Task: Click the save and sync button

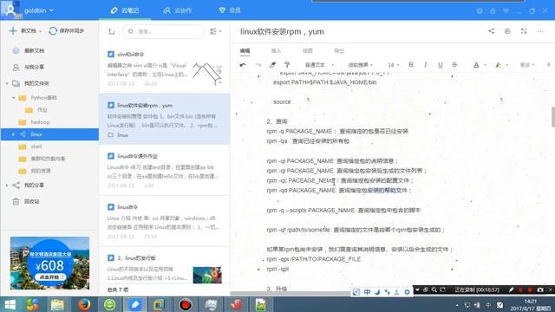Action: (x=66, y=31)
